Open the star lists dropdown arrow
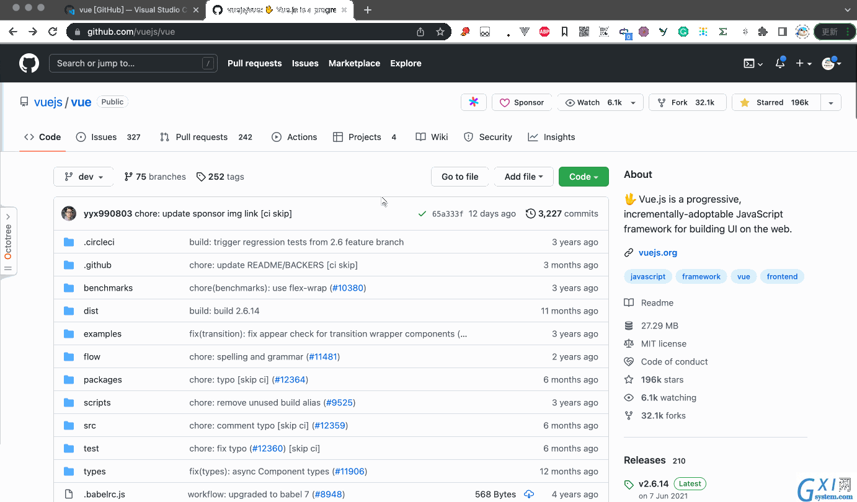This screenshot has width=857, height=502. 831,102
